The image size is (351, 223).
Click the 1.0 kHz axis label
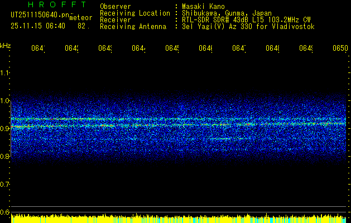pyautogui.click(x=4, y=101)
